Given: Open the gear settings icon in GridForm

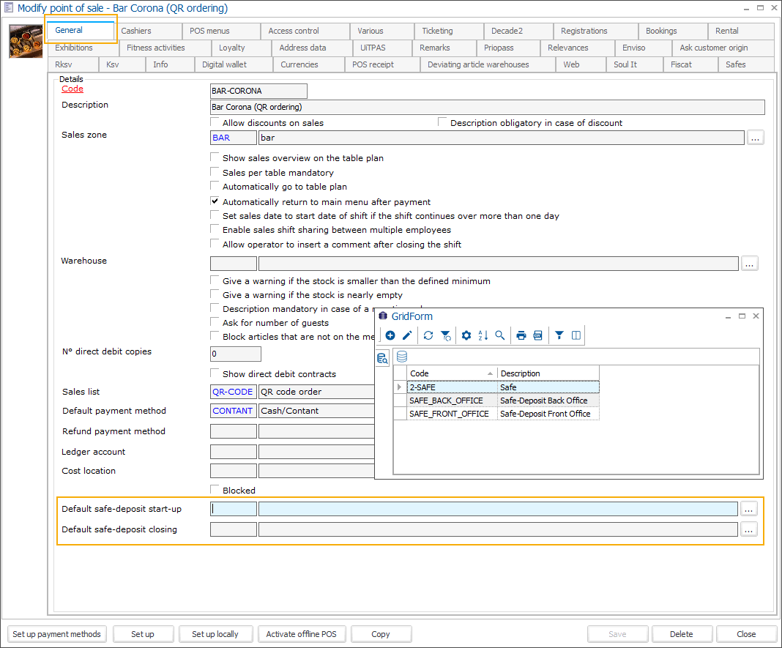Looking at the screenshot, I should [x=466, y=335].
